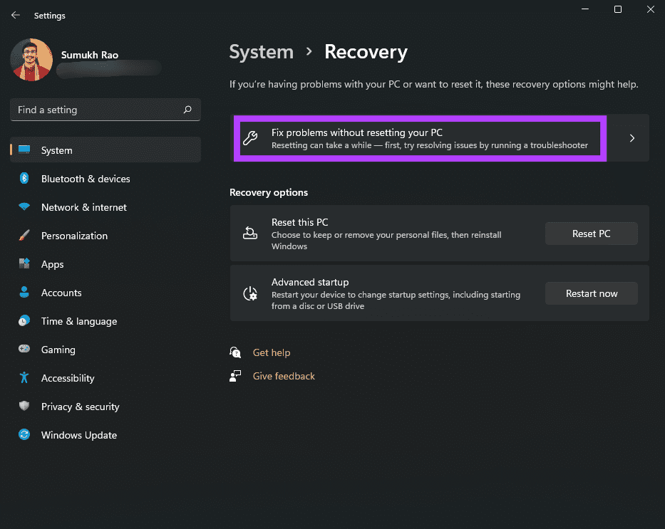
Task: Click the search magnifier icon
Action: (x=187, y=110)
